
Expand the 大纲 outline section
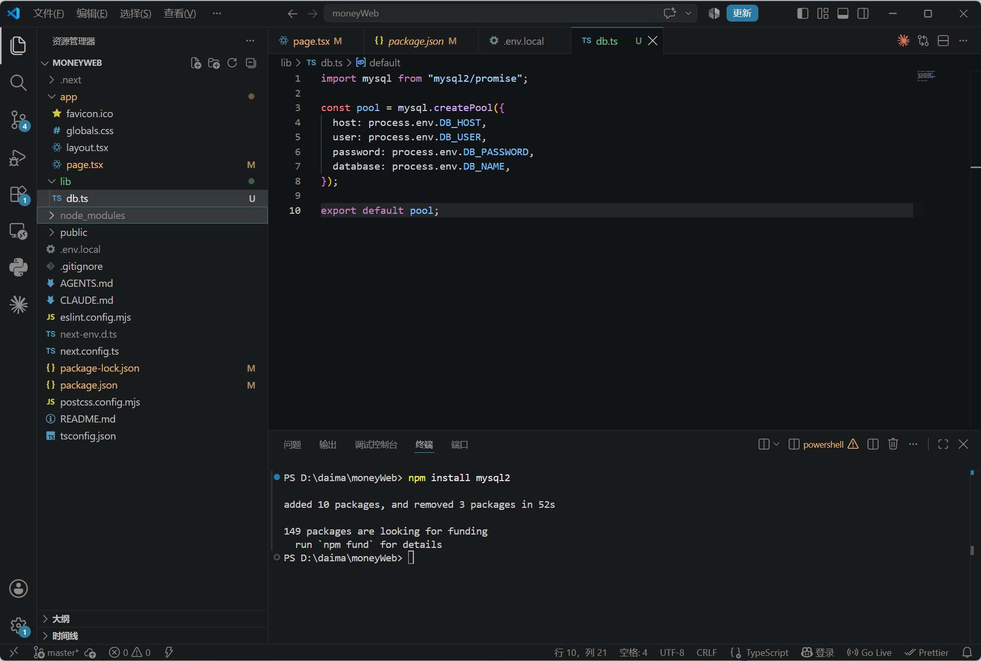[152, 619]
